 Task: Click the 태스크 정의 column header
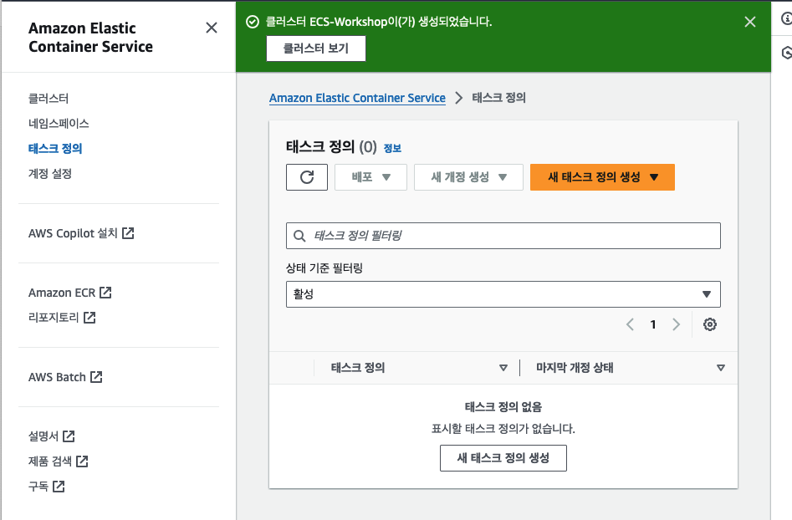click(358, 368)
